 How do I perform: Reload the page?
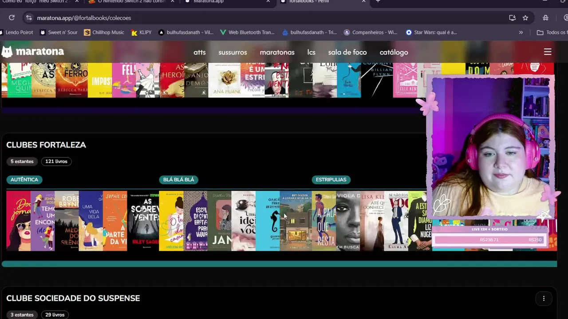tap(12, 18)
